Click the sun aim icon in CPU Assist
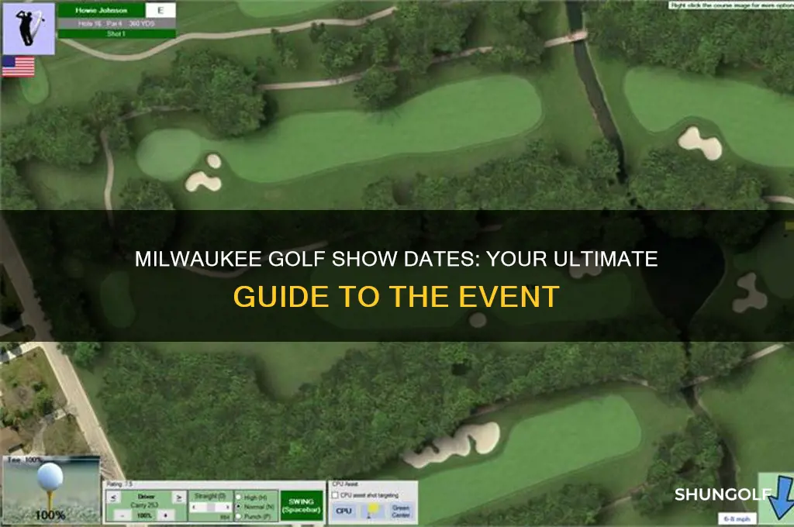This screenshot has height=527, width=794. (373, 510)
